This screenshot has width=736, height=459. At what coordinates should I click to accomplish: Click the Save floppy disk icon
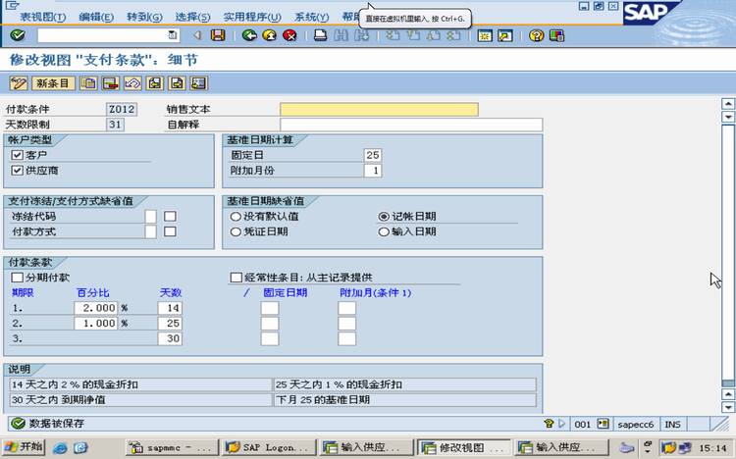(218, 35)
